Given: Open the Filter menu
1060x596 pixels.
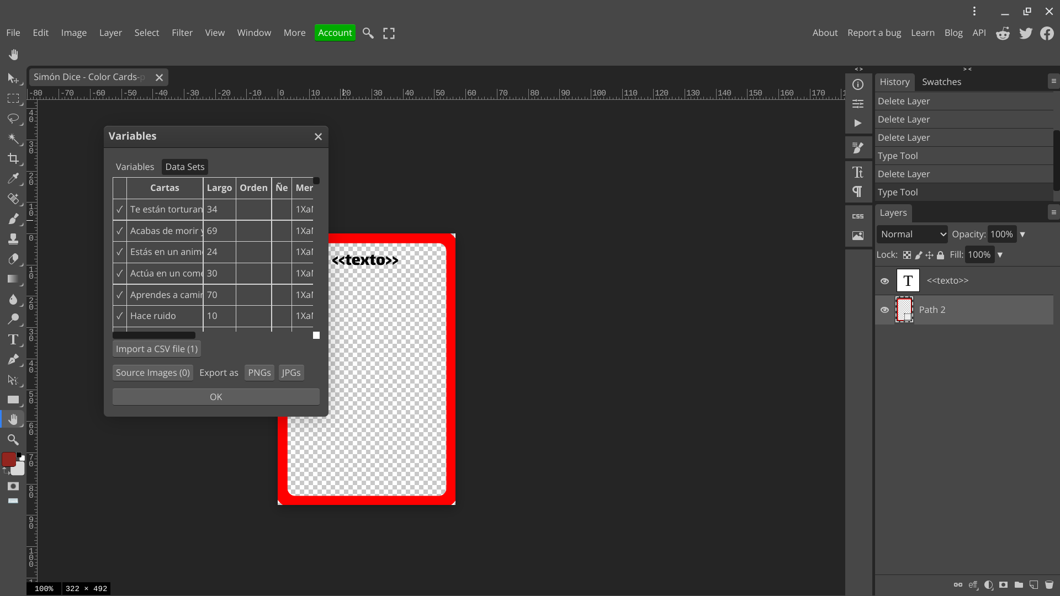Looking at the screenshot, I should point(182,33).
